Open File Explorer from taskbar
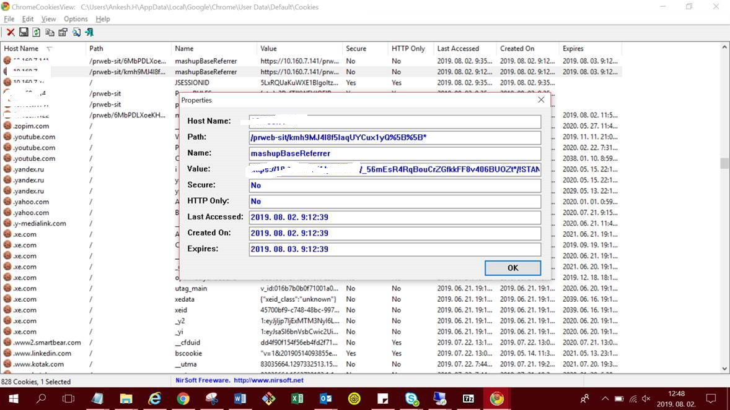 pyautogui.click(x=126, y=398)
